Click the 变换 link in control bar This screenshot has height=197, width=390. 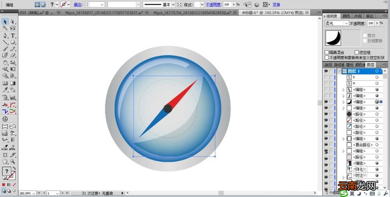coord(277,4)
